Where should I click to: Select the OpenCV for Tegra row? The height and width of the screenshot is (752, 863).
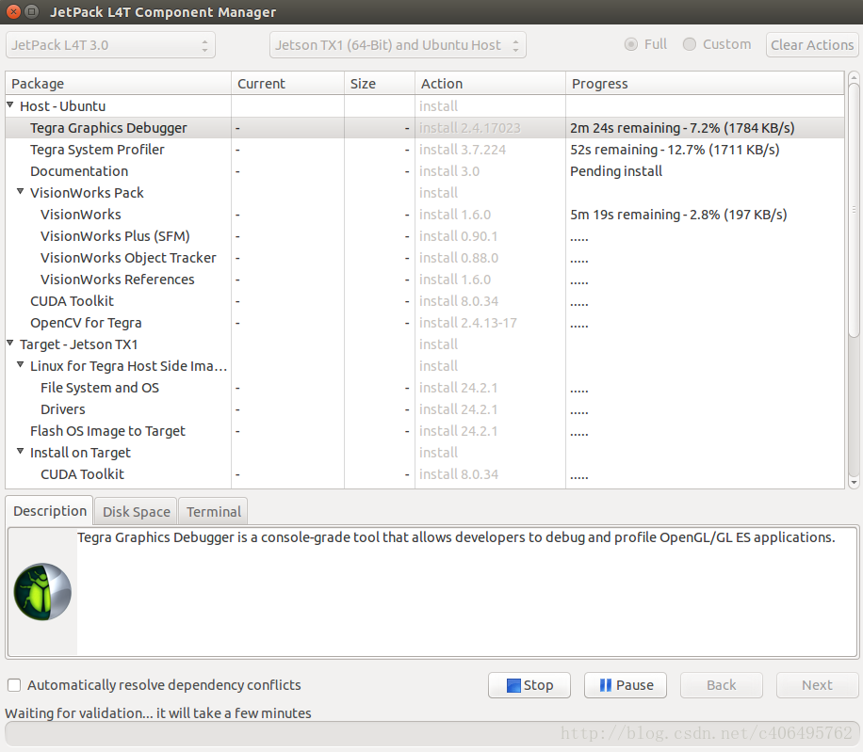click(x=425, y=323)
